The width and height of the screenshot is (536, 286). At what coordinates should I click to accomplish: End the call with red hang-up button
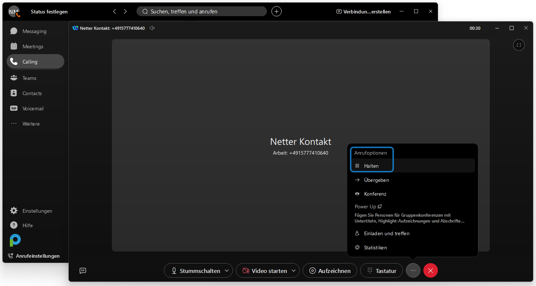point(431,271)
